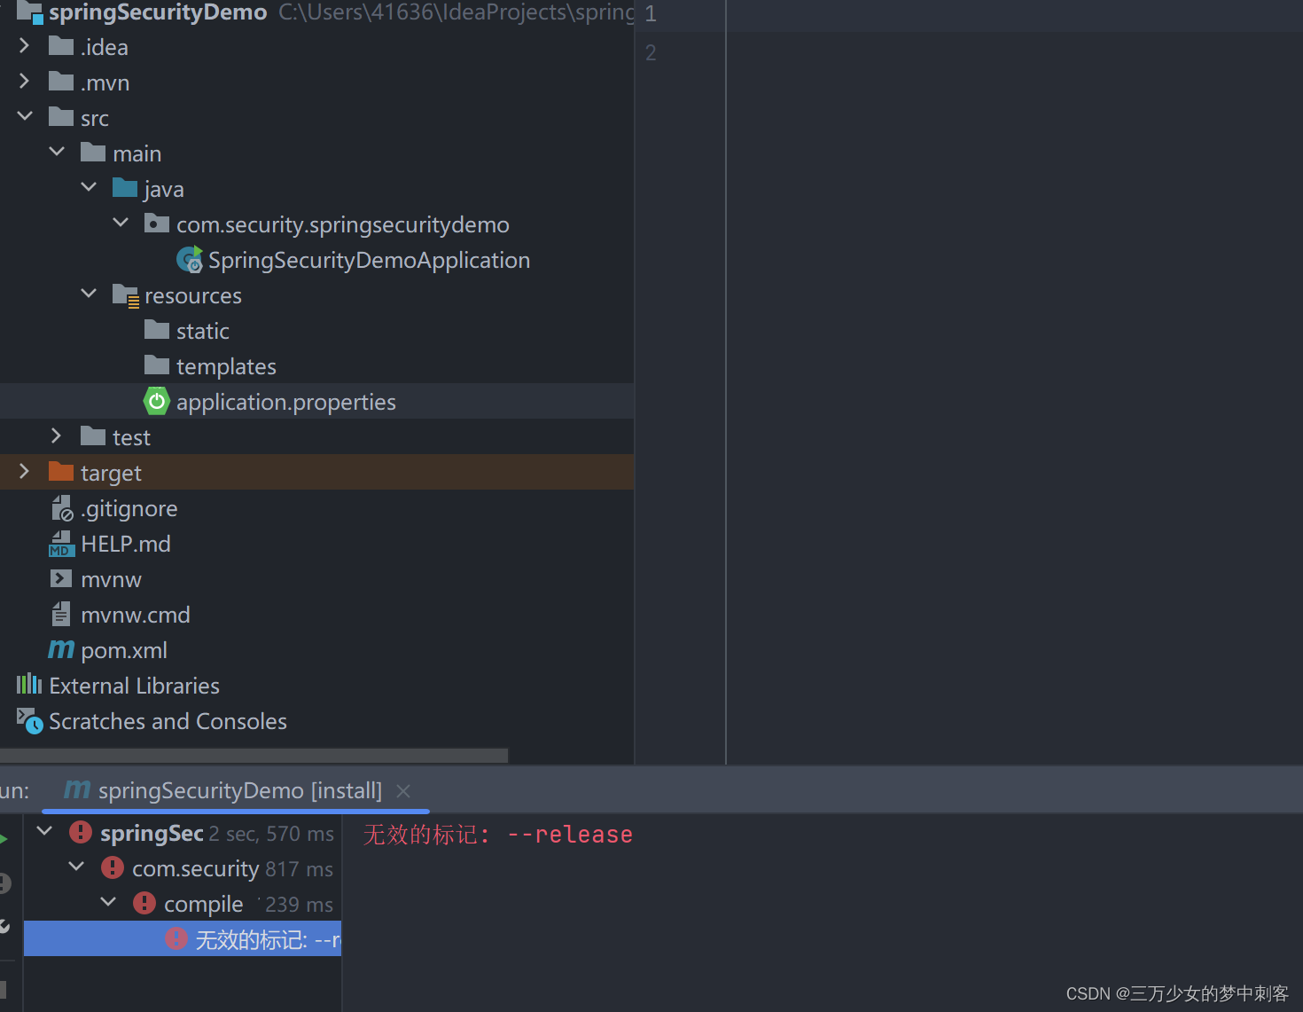Select HELP.md file
This screenshot has height=1012, width=1303.
point(126,544)
